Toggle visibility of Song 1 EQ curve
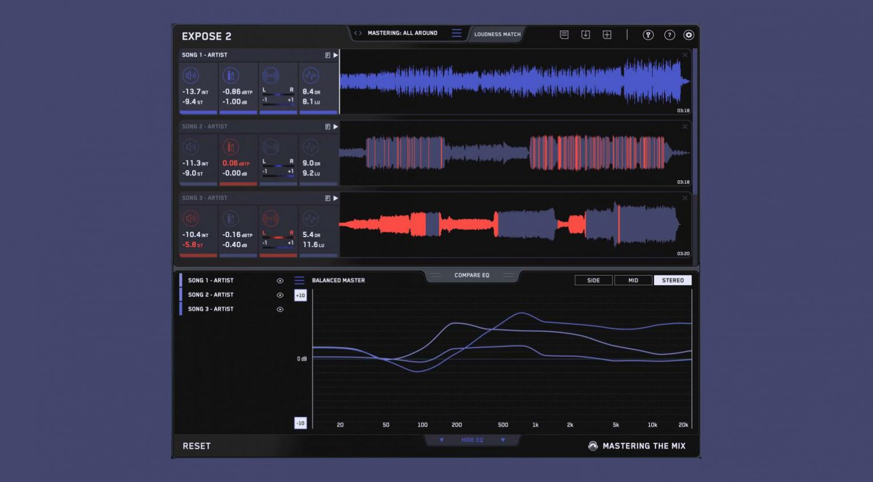The height and width of the screenshot is (482, 873). tap(280, 281)
